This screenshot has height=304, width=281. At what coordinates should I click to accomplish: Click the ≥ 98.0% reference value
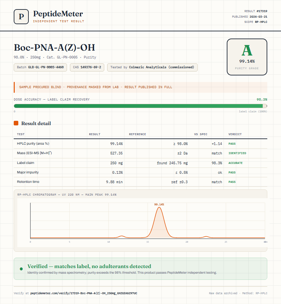coord(180,144)
